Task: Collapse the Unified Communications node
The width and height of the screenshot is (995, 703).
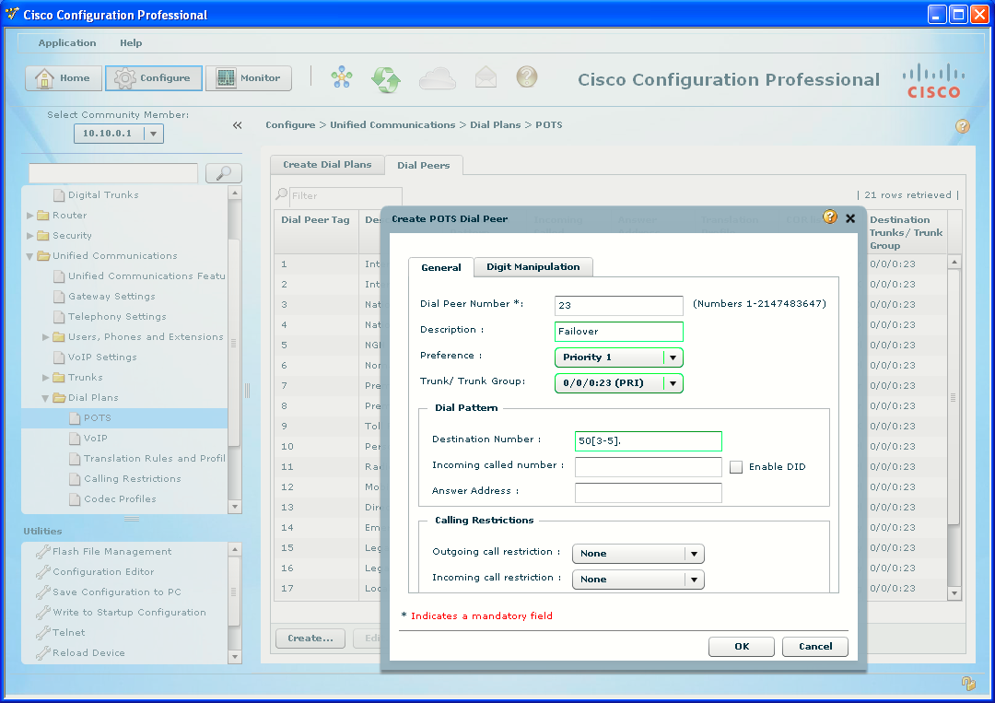Action: 29,256
